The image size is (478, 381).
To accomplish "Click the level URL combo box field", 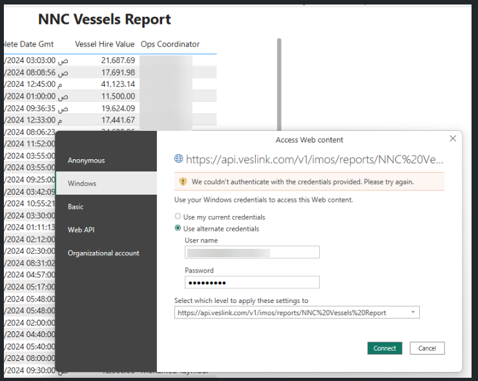I will (297, 312).
